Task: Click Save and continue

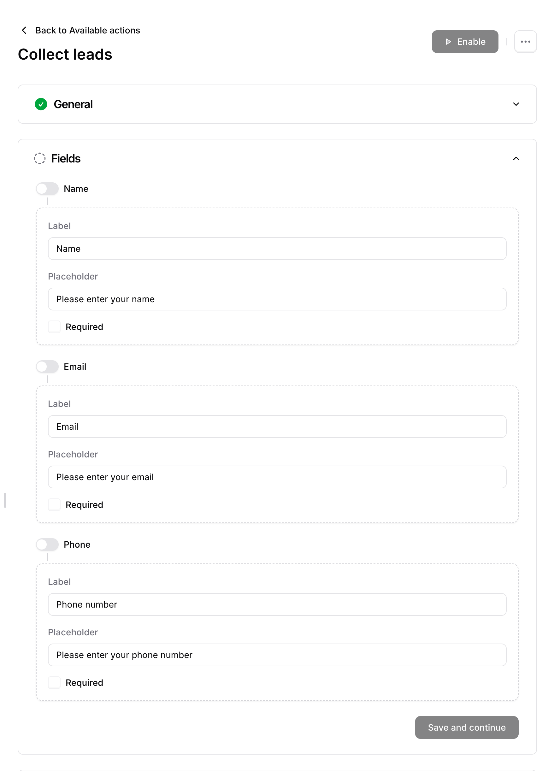Action: pos(467,727)
